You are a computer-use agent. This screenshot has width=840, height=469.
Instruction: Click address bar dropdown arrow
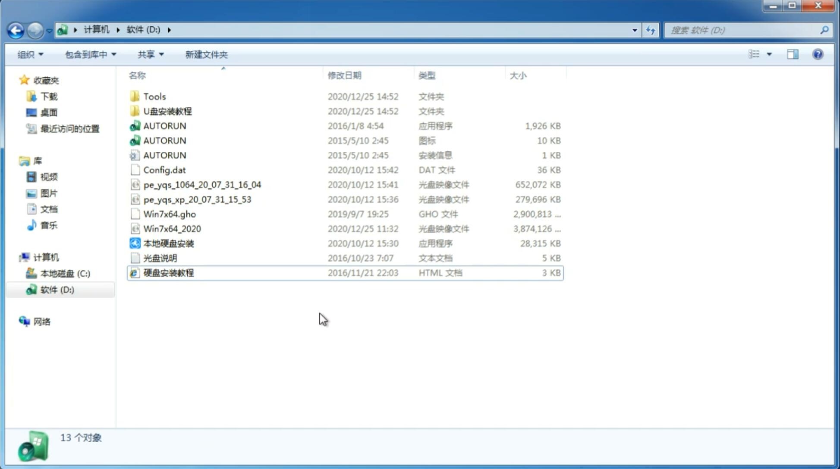[x=635, y=30]
